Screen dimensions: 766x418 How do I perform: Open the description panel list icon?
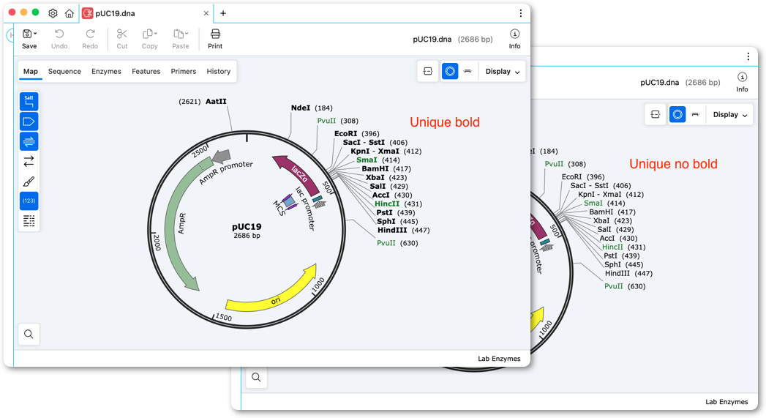[29, 221]
